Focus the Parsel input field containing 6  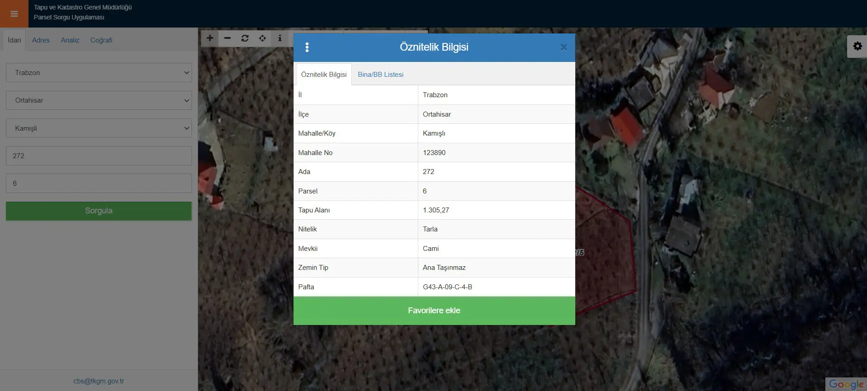(x=99, y=184)
